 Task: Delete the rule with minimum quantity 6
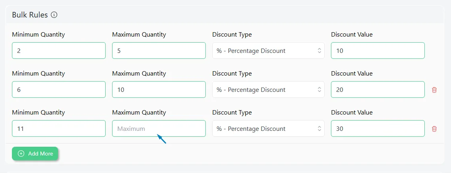[434, 90]
